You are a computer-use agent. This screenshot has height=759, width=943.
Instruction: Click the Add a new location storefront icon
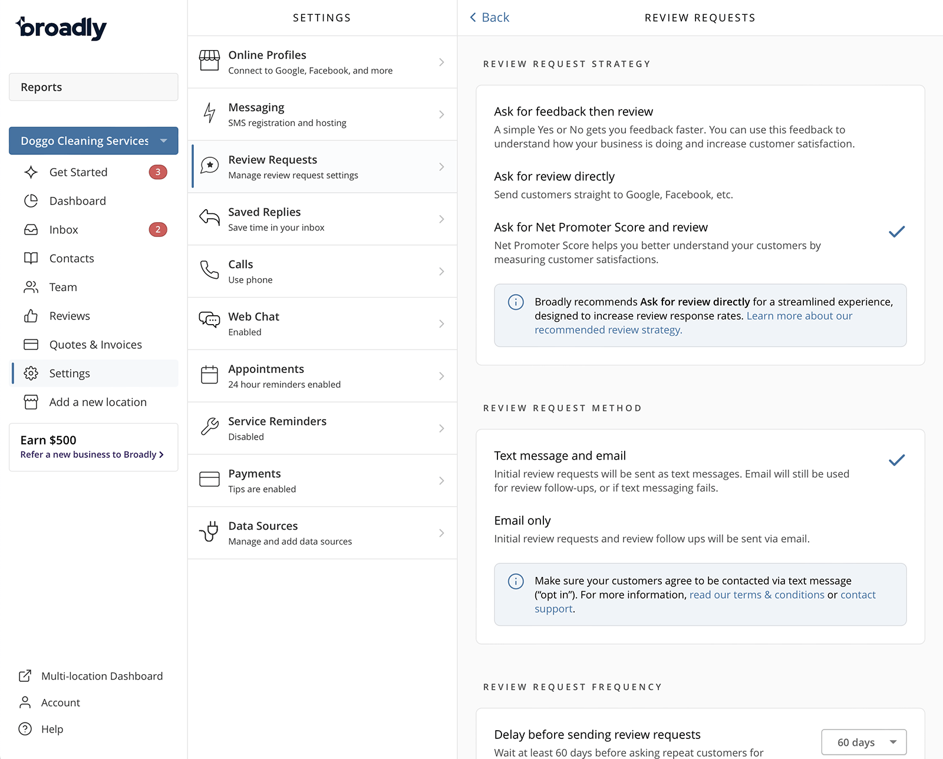(31, 402)
